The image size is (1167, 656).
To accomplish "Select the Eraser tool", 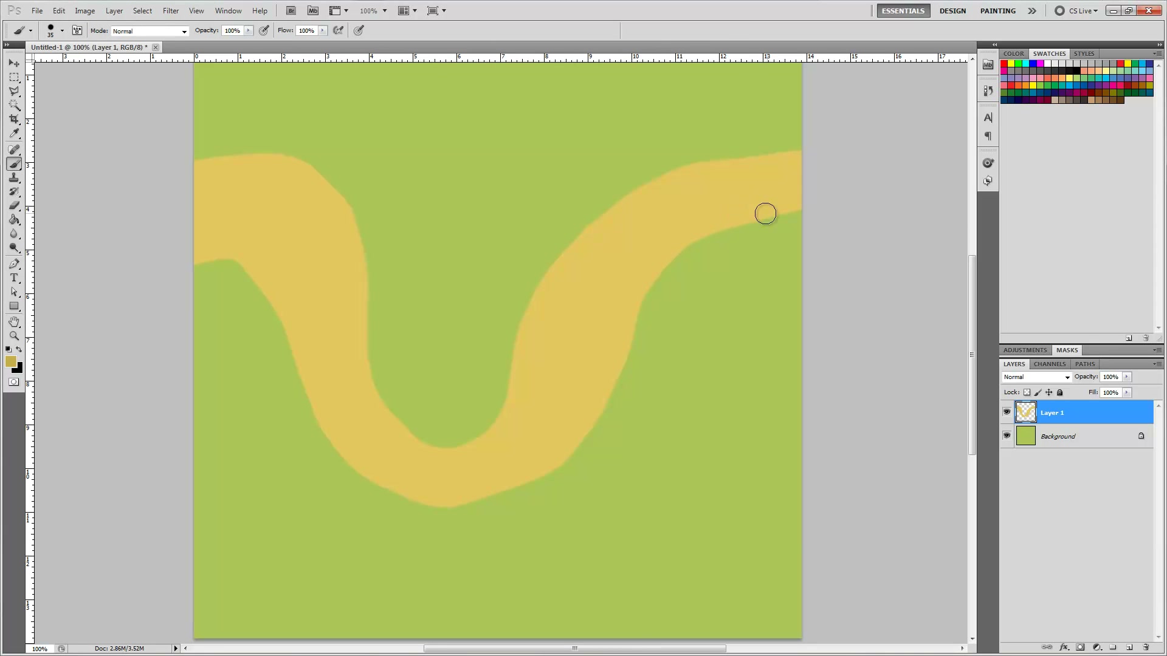I will pyautogui.click(x=14, y=206).
